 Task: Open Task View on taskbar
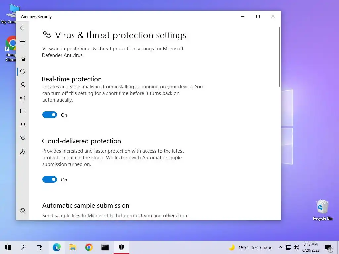[x=40, y=247]
